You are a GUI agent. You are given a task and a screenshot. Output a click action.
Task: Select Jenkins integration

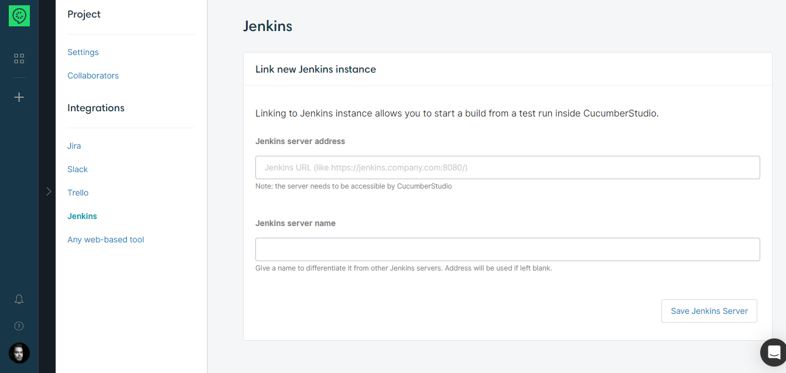click(x=82, y=216)
